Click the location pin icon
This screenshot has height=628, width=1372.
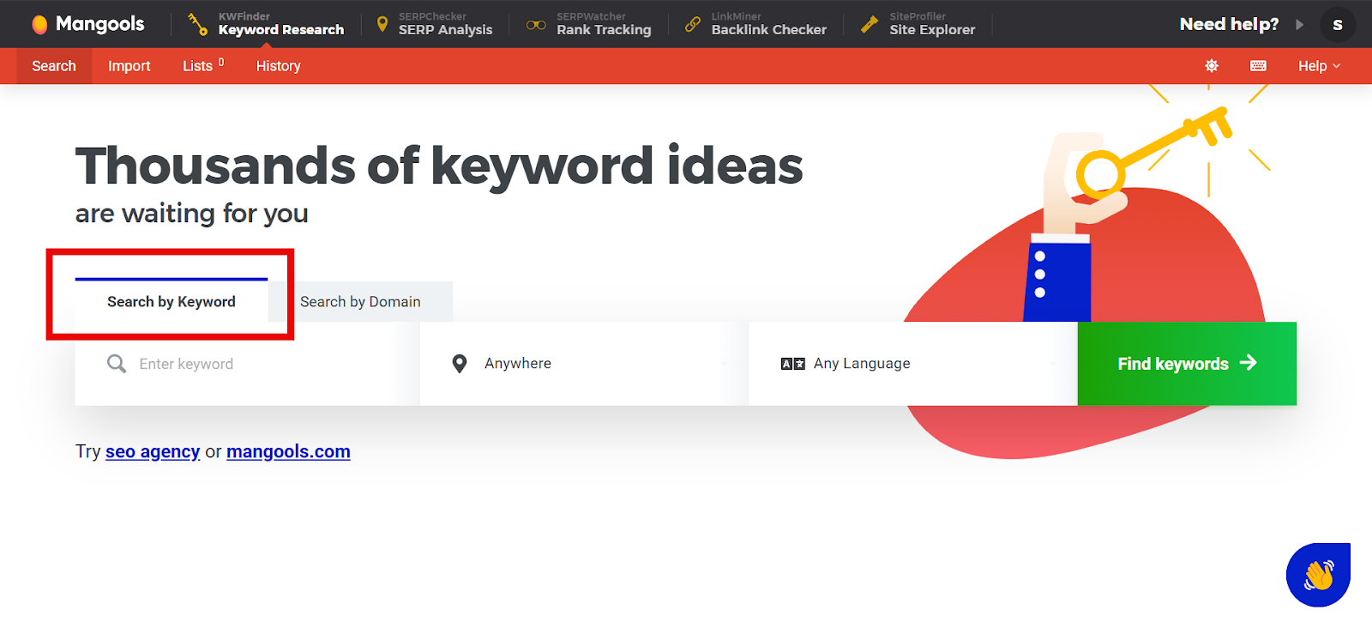460,364
